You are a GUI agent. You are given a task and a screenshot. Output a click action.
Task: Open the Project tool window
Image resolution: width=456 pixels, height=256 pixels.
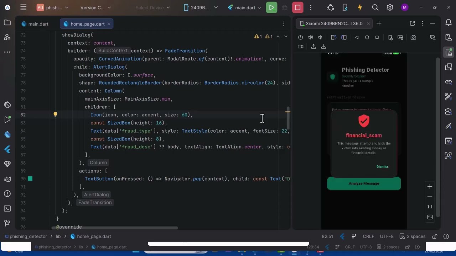(x=7, y=23)
